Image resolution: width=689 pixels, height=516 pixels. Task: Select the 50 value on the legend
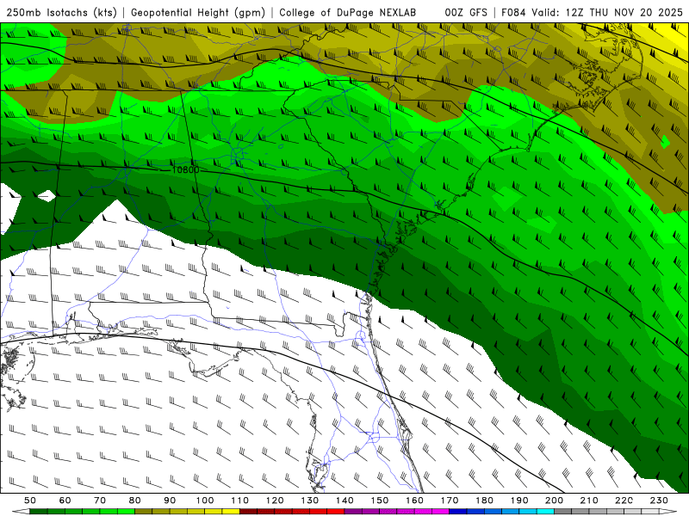30,501
